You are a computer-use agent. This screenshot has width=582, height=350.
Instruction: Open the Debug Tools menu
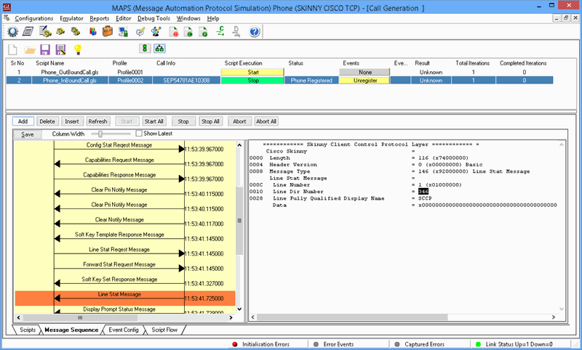tap(154, 18)
